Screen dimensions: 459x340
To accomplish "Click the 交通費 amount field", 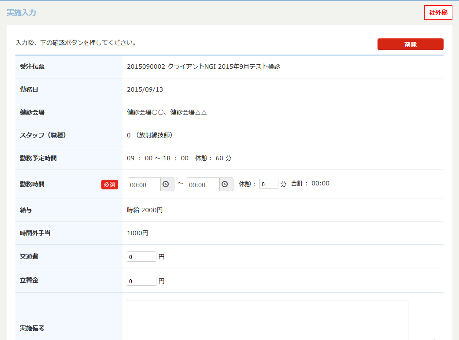I will point(141,257).
